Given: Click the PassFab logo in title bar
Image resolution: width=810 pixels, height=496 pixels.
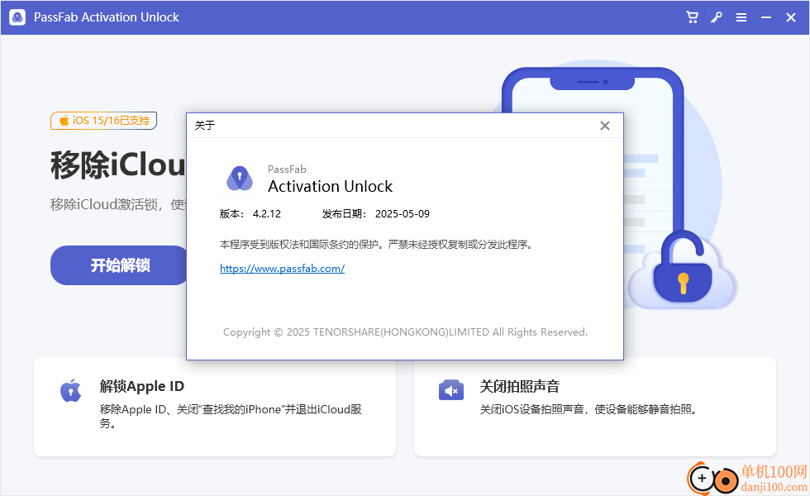Looking at the screenshot, I should click(x=17, y=17).
